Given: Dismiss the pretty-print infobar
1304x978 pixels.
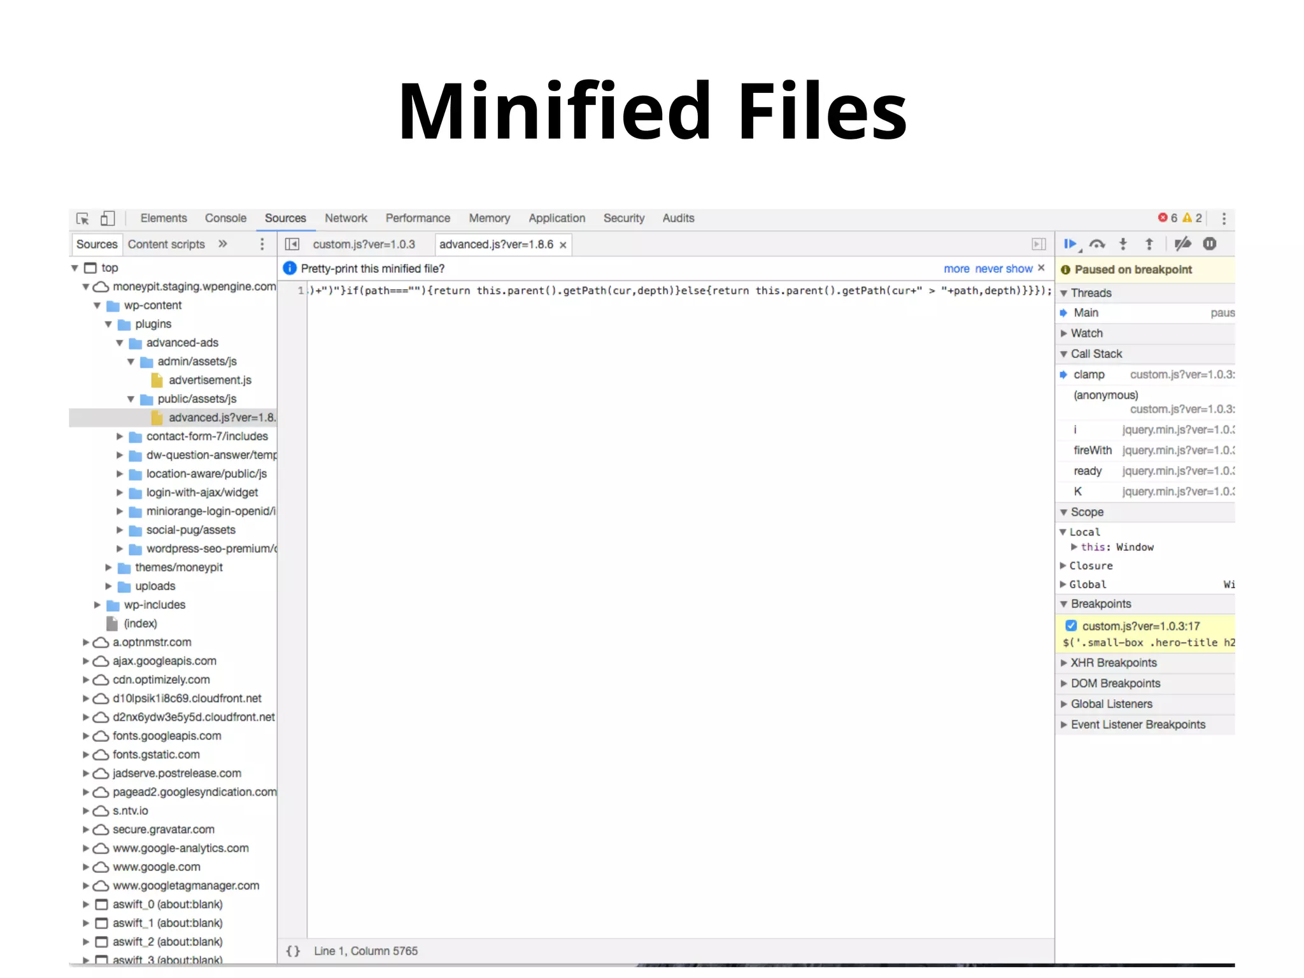Looking at the screenshot, I should tap(1041, 268).
